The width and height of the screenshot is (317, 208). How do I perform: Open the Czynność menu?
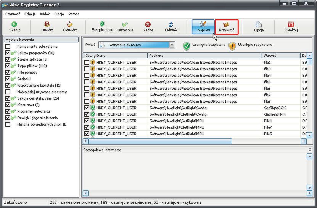coord(12,14)
